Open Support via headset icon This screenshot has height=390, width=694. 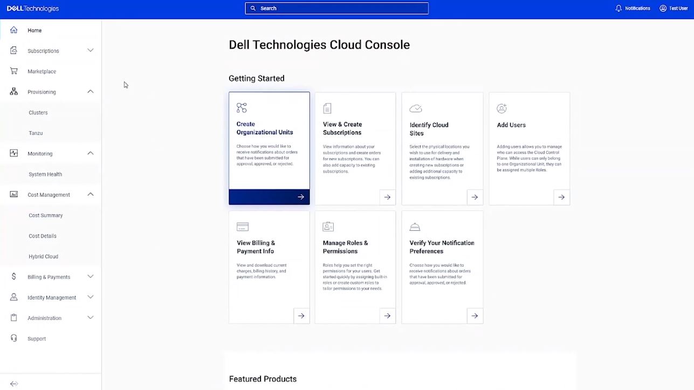click(14, 338)
